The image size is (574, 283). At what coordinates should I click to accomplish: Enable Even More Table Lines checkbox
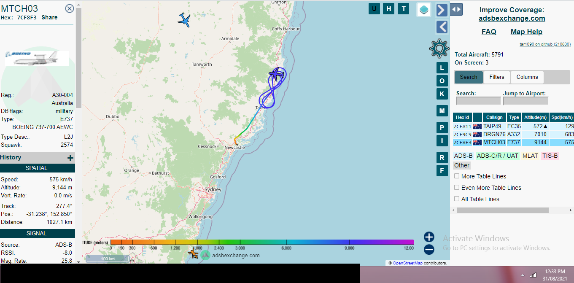coord(457,188)
